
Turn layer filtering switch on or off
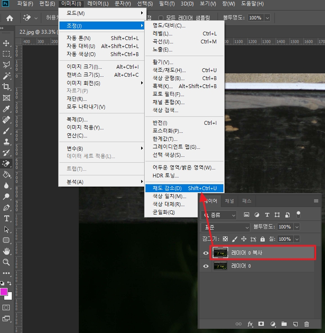click(298, 215)
